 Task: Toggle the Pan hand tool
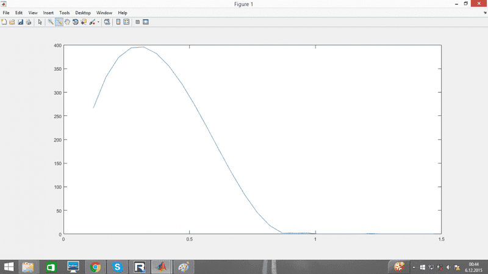(67, 22)
